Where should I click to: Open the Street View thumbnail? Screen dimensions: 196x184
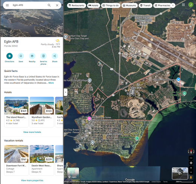tap(180, 173)
